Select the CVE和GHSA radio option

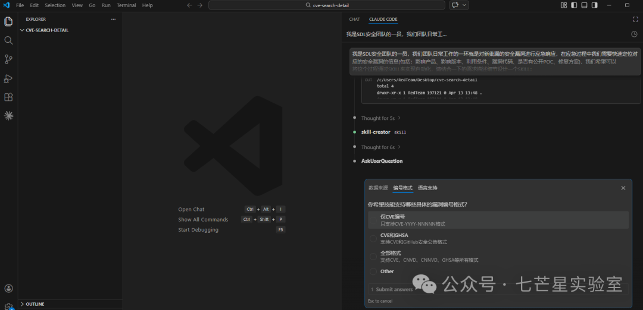pos(373,238)
